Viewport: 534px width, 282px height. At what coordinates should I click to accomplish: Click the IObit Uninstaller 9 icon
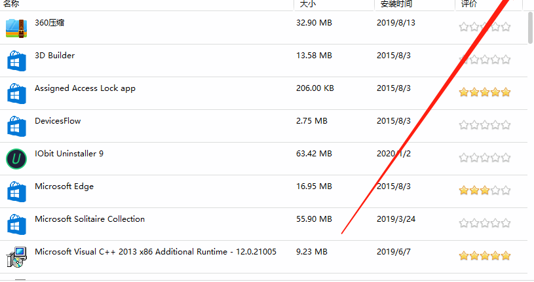point(16,159)
